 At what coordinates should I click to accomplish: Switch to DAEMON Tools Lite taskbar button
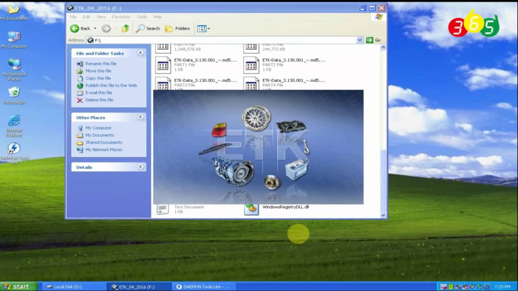point(205,287)
